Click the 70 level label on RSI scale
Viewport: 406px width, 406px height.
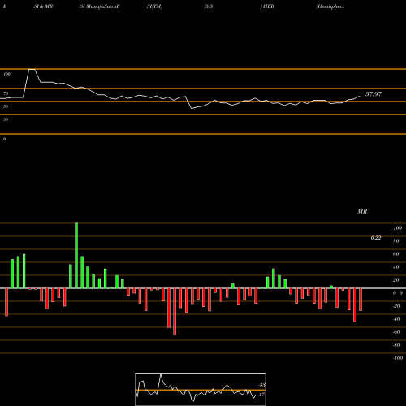tap(6, 93)
